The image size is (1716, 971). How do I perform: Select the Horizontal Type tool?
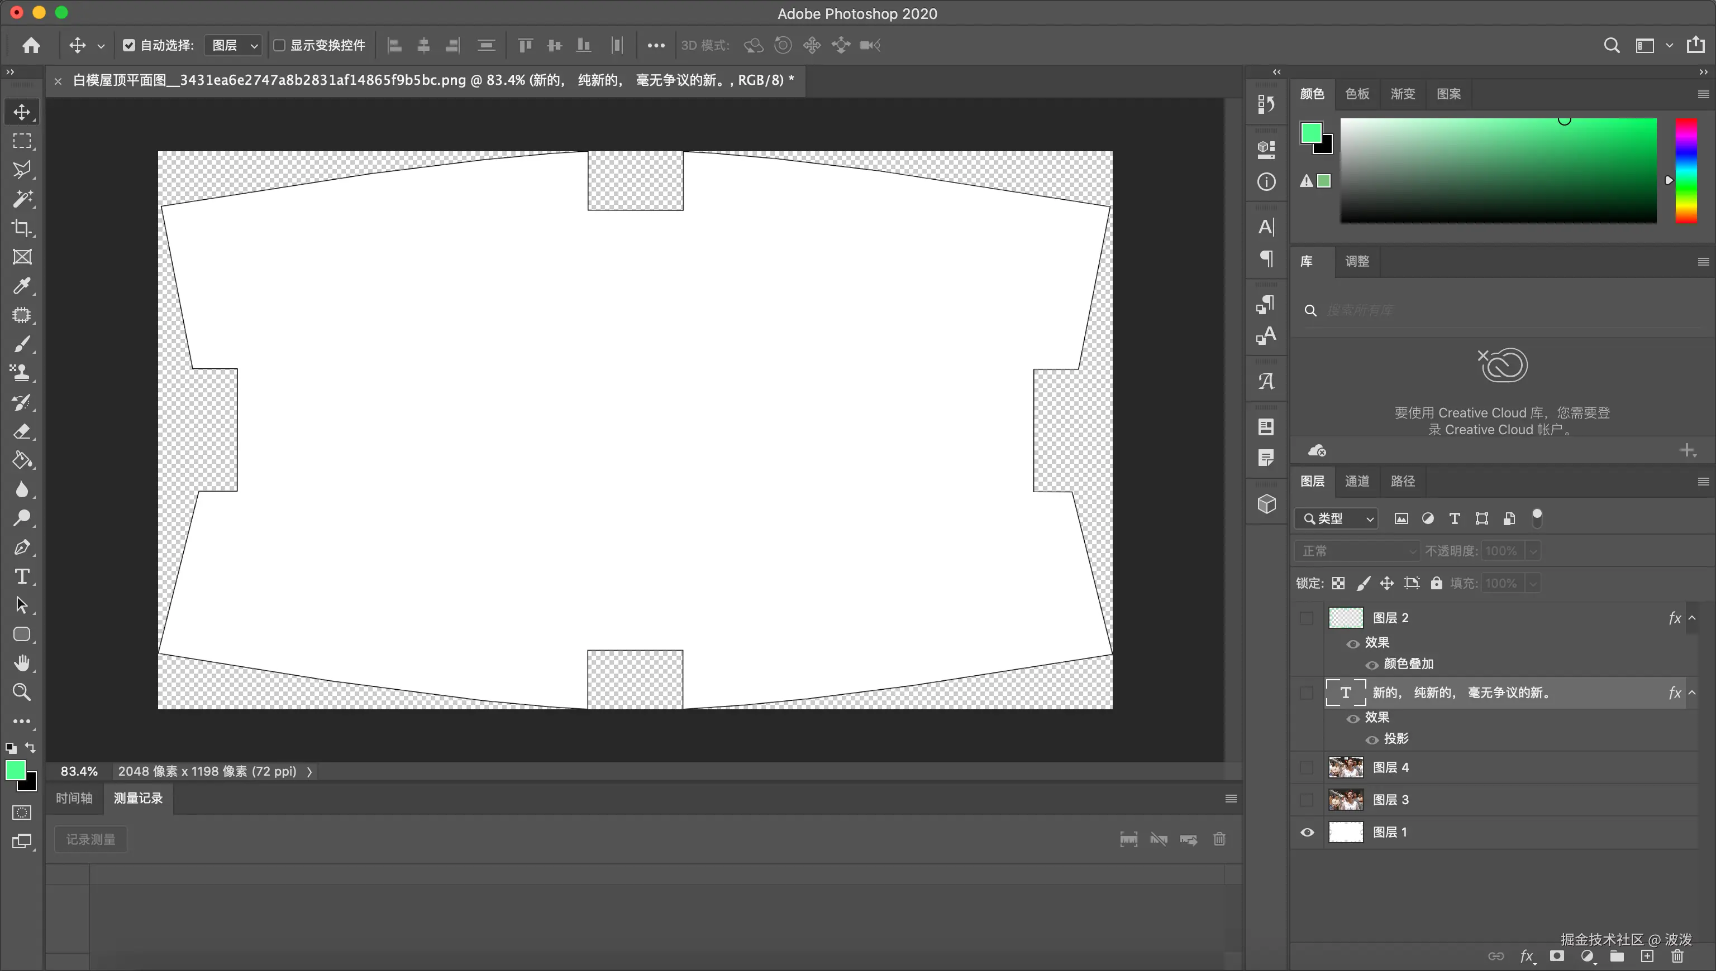click(x=22, y=576)
